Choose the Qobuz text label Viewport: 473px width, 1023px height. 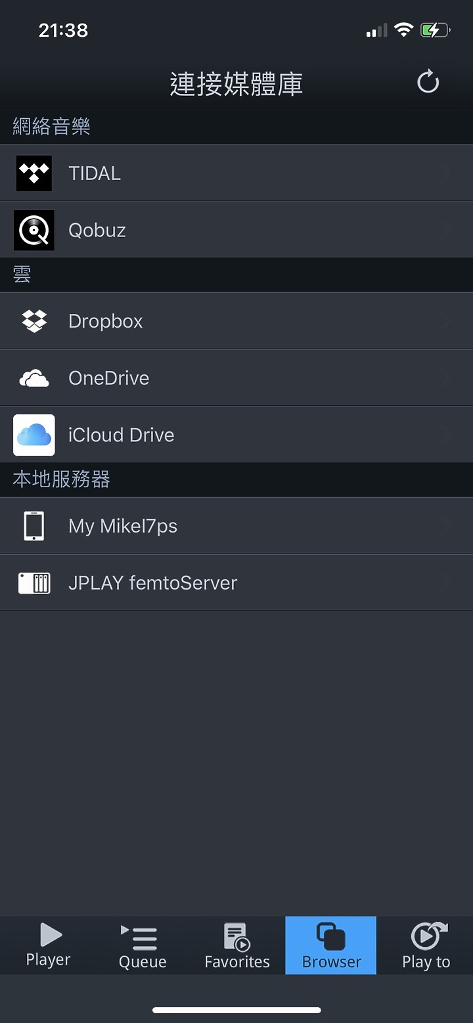97,230
